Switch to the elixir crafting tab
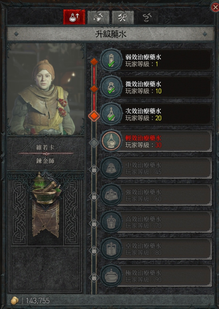The image size is (219, 309). [98, 17]
